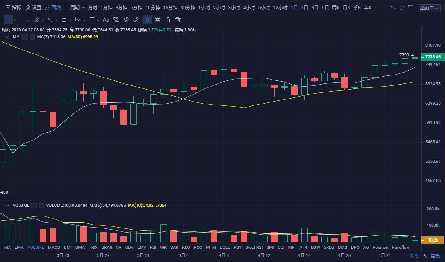Screen dimensions: 445x262
Task: Click the fullscreen icon next to 1s
Action: click(401, 7)
